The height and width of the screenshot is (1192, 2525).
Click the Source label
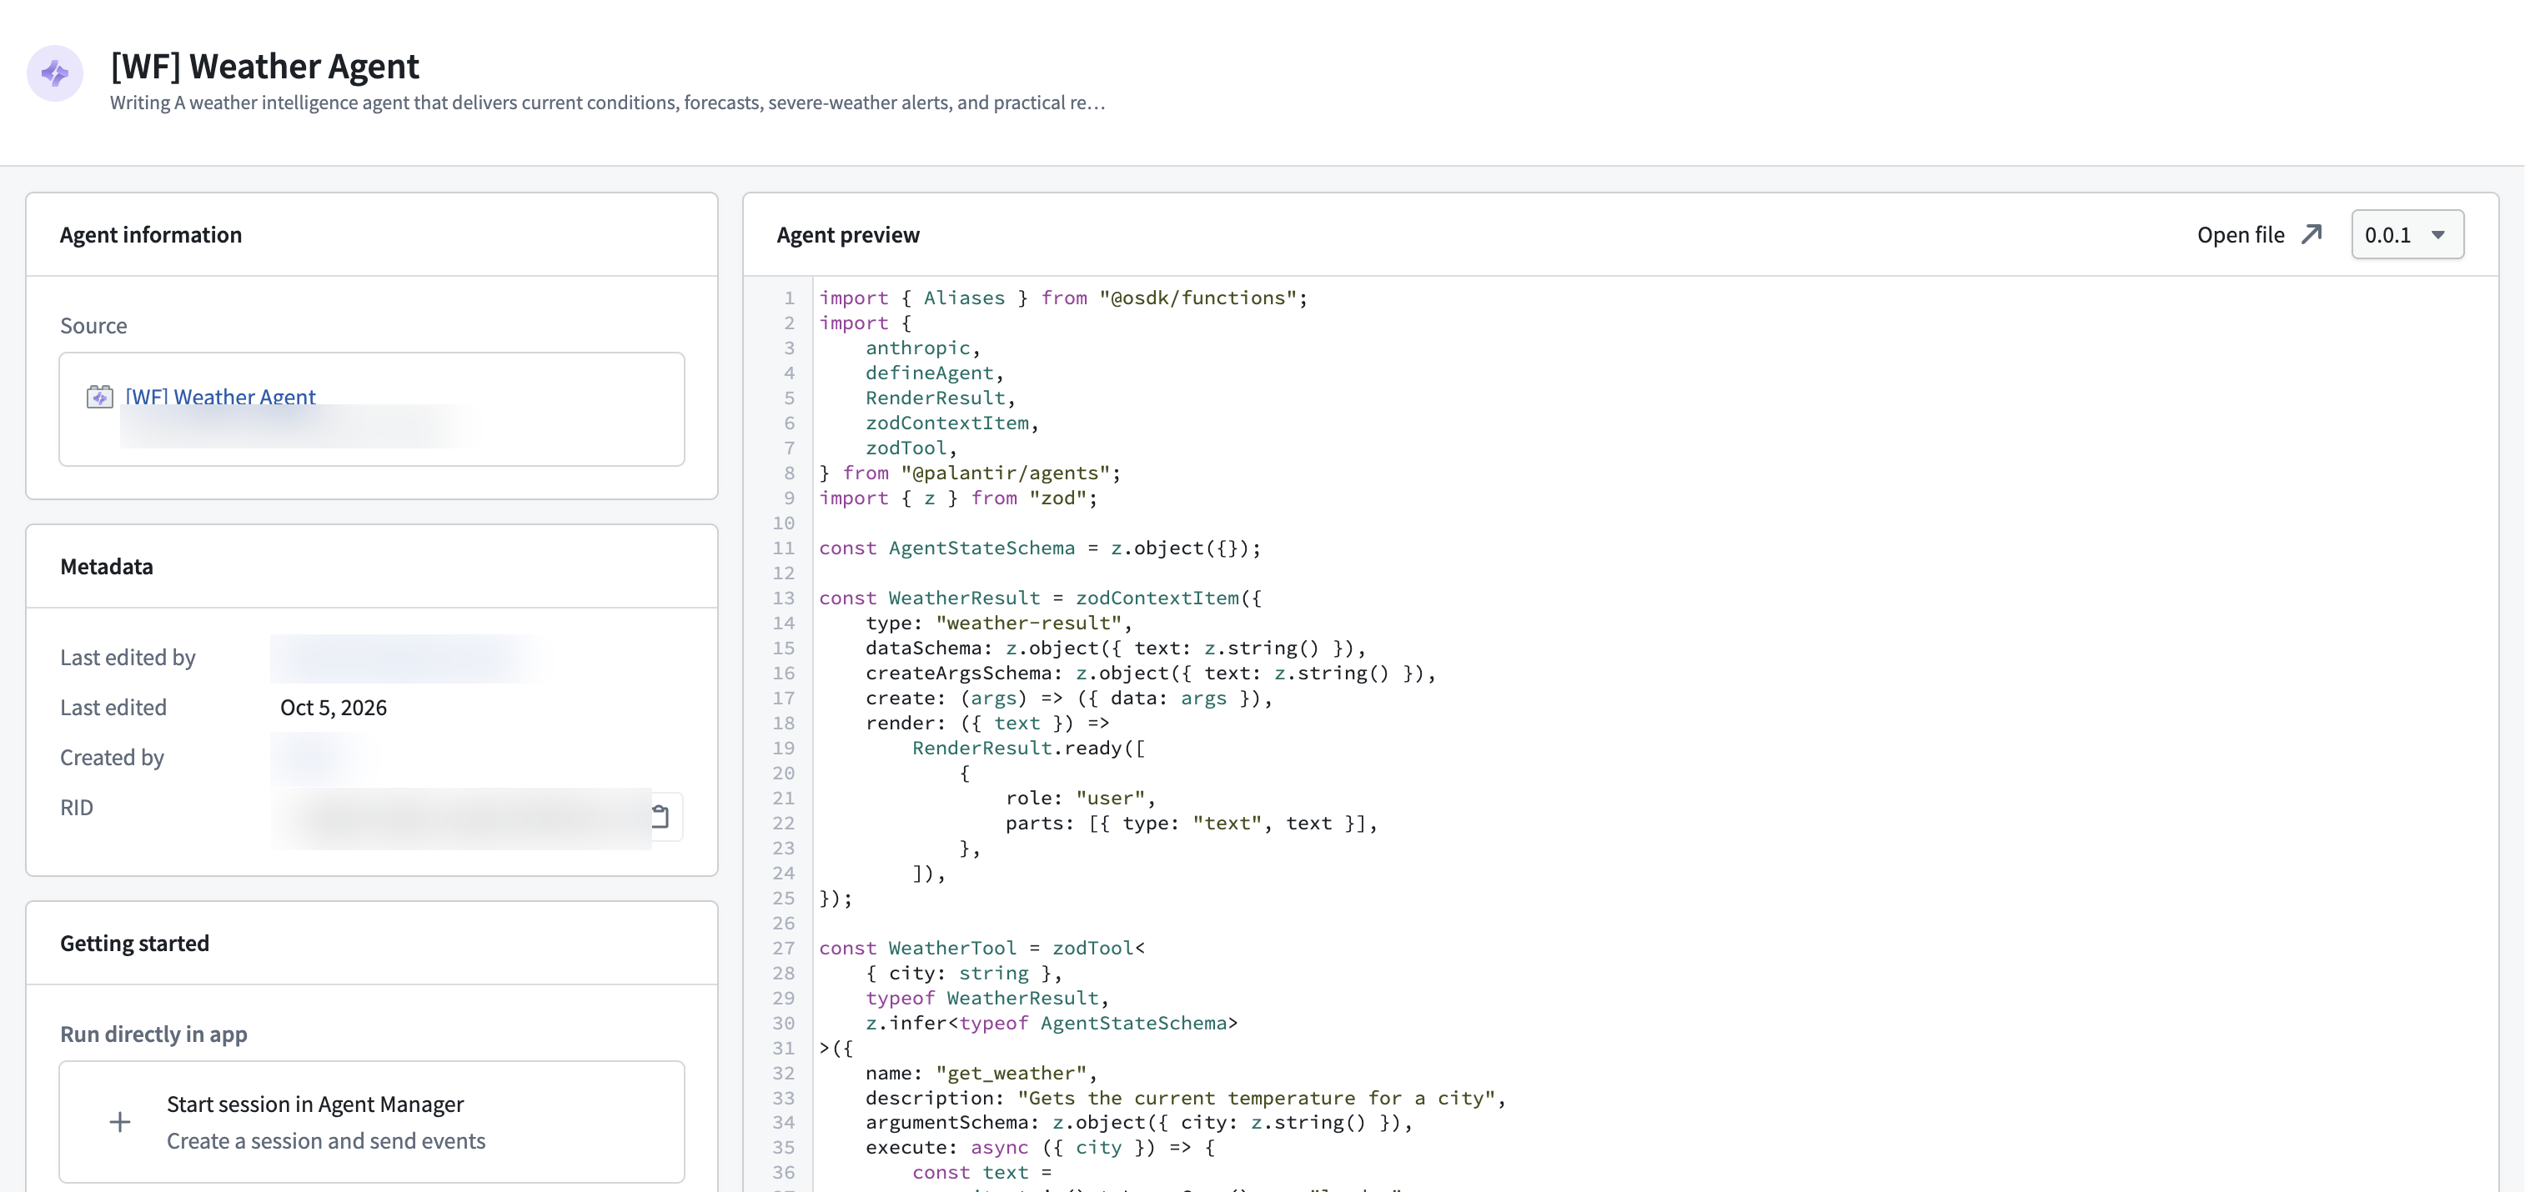tap(93, 325)
